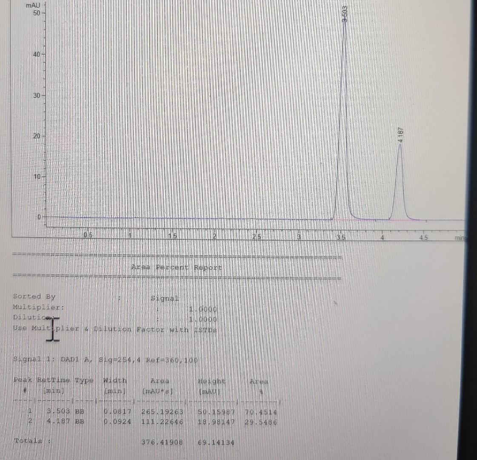Click the peak label 3.503

click(x=345, y=15)
